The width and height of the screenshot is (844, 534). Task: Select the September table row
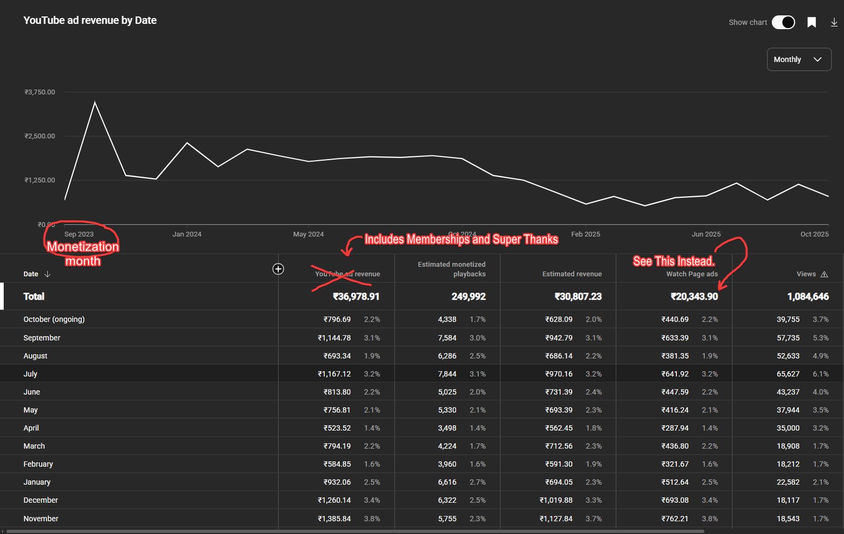click(x=42, y=338)
